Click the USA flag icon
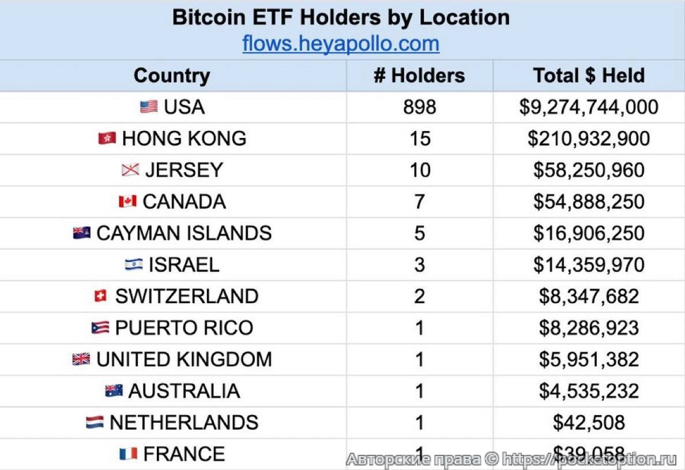This screenshot has height=470, width=685. coord(149,107)
